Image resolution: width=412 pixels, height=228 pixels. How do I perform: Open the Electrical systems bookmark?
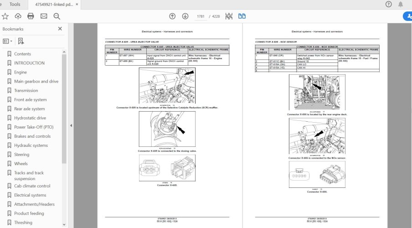(30, 195)
